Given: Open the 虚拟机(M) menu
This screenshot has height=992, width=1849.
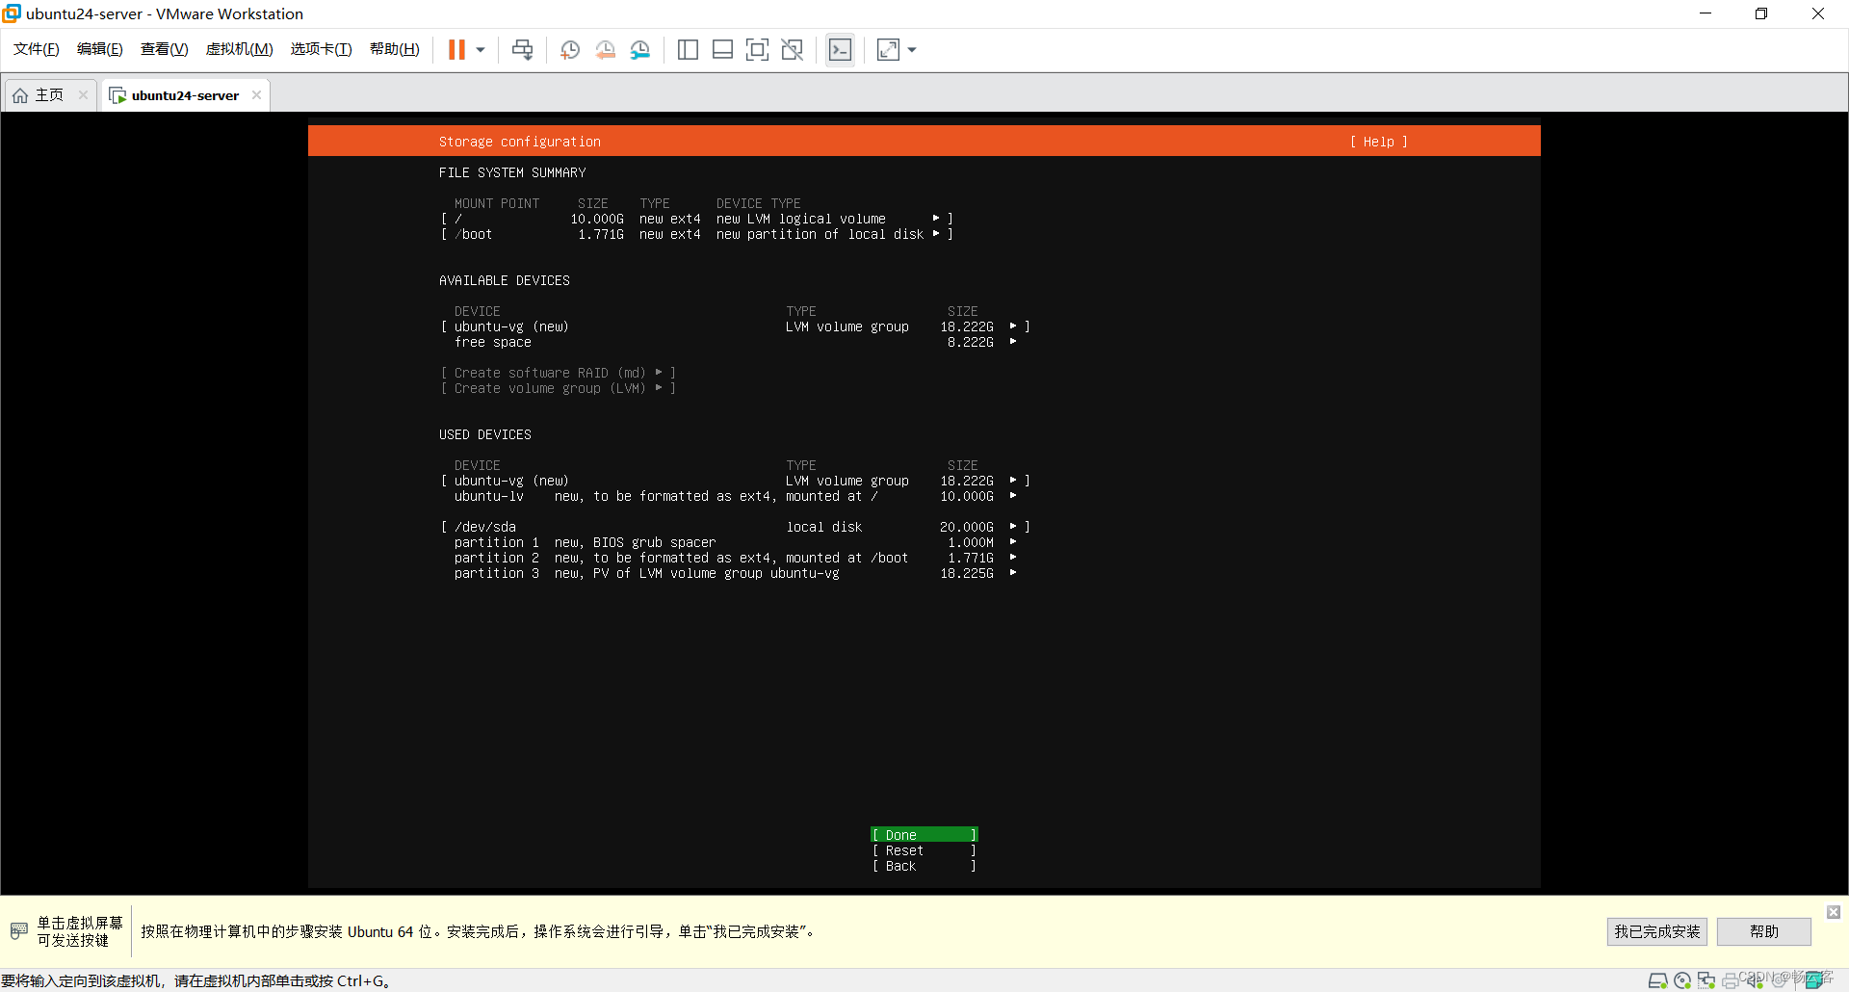Looking at the screenshot, I should pos(240,49).
